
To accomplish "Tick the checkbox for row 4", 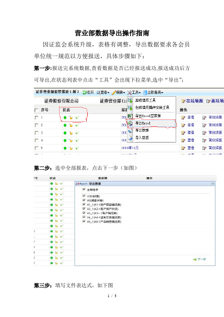I will point(37,140).
